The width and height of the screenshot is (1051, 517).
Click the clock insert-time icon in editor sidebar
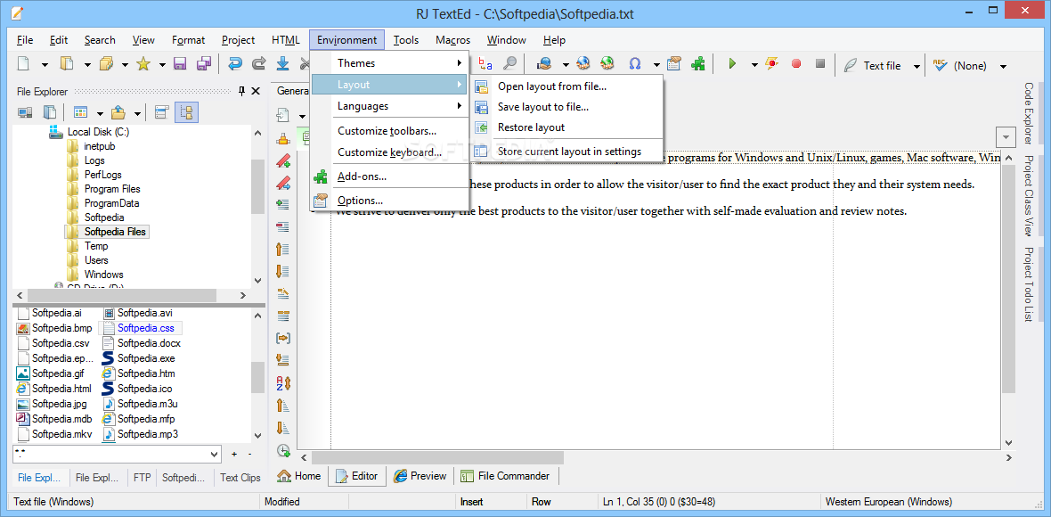coord(283,450)
